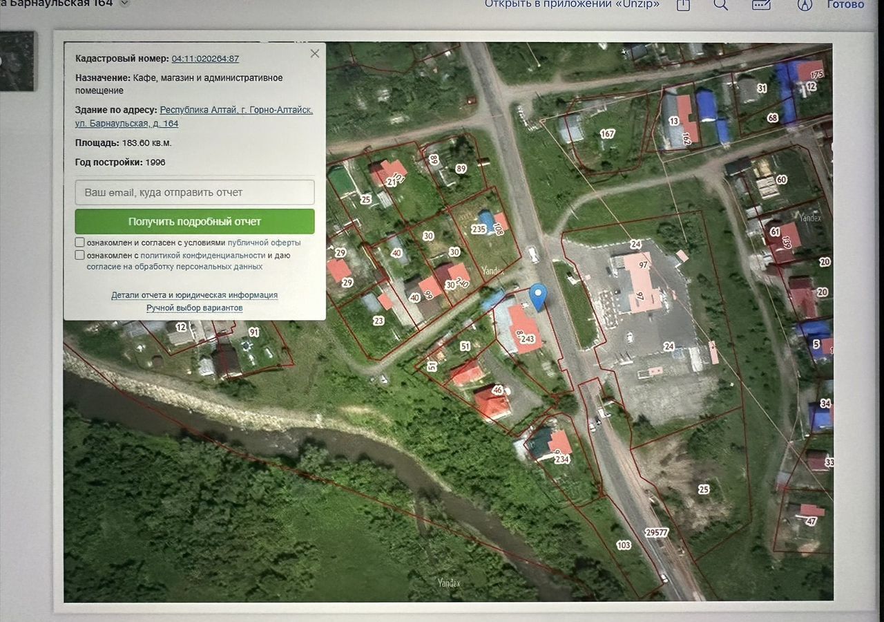Activate the pen Markup tool icon

click(x=805, y=4)
